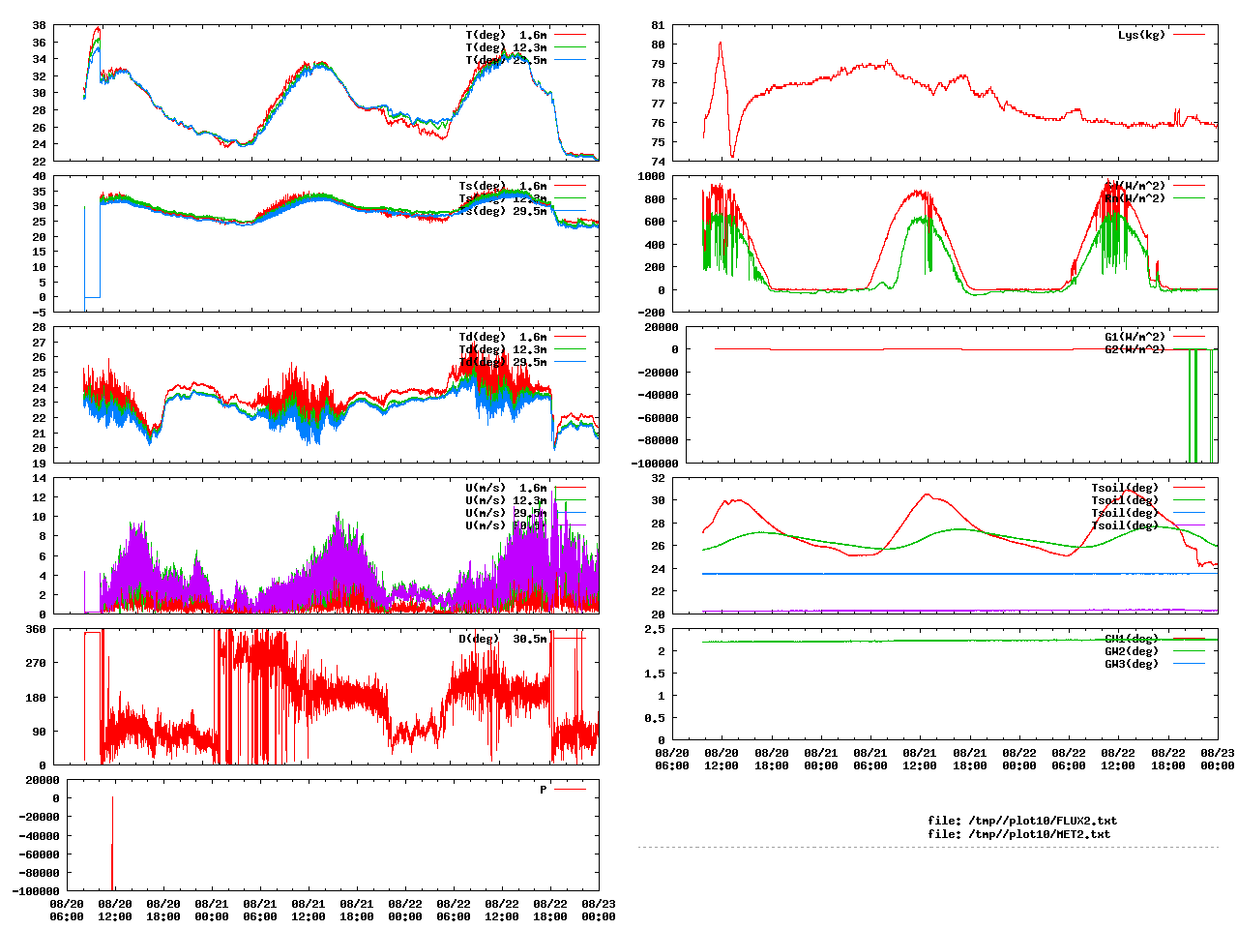Image resolution: width=1238 pixels, height=929 pixels.
Task: Click the '-80000' y-axis label on the G plot
Action: (x=658, y=440)
